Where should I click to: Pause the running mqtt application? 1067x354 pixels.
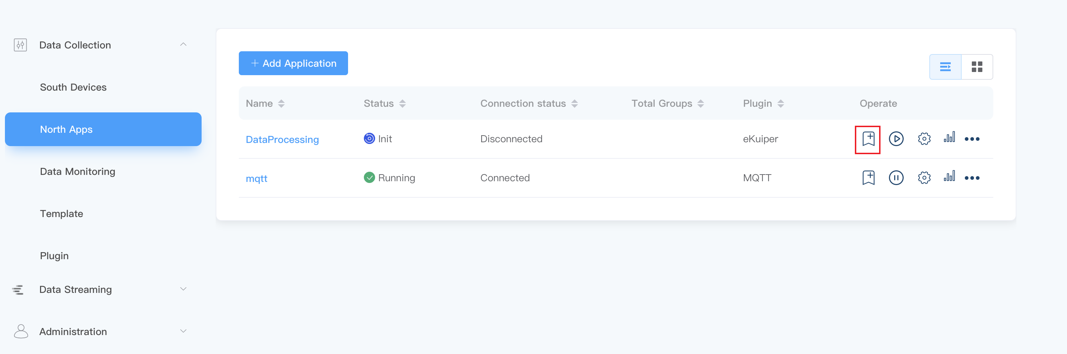[896, 178]
